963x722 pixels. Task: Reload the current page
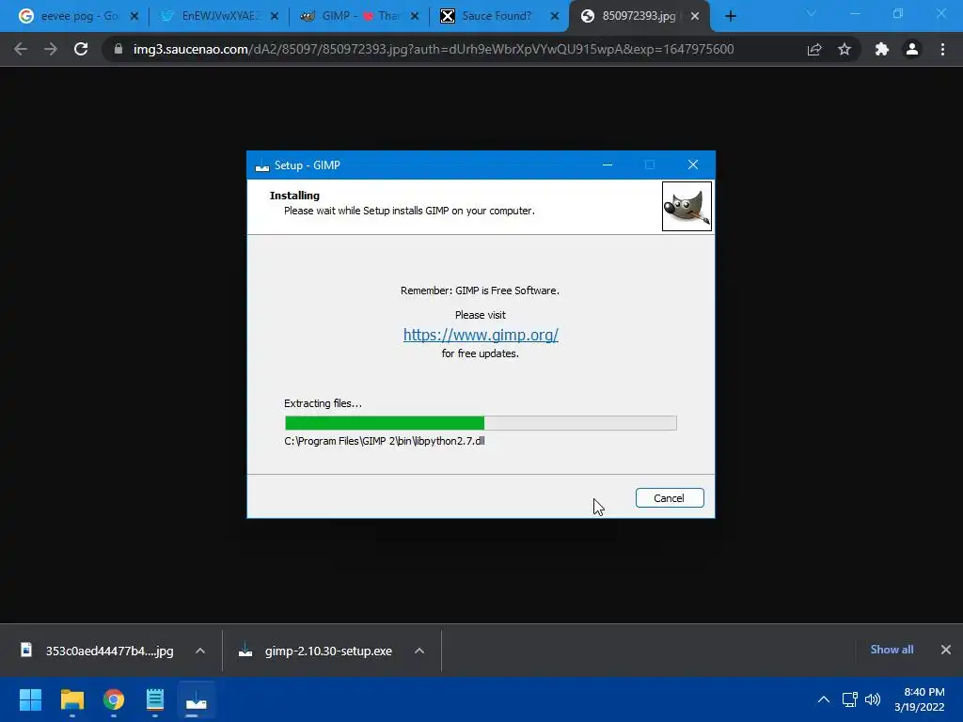point(81,49)
